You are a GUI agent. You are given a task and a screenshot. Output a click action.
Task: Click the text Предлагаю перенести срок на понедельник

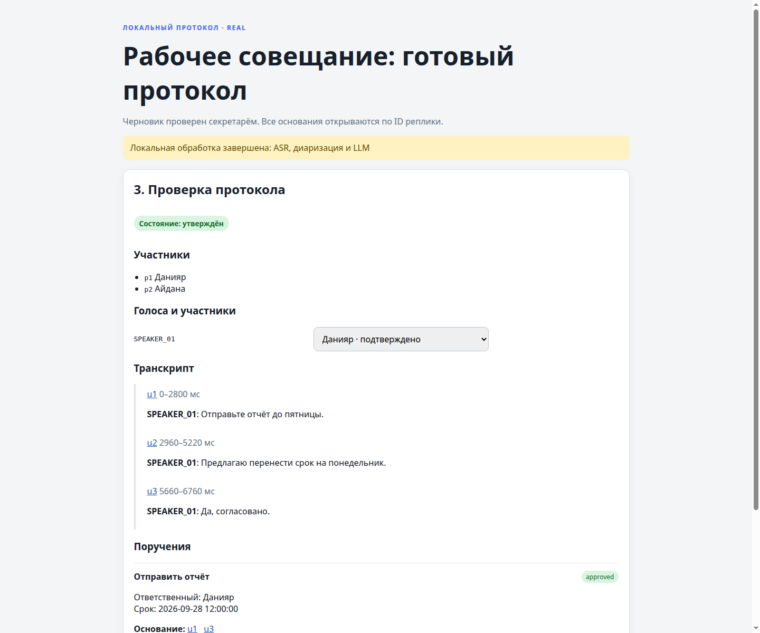(x=293, y=463)
